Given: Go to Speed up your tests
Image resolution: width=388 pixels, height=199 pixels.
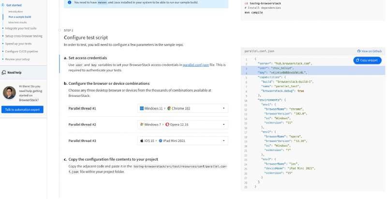Looking at the screenshot, I should point(18,44).
